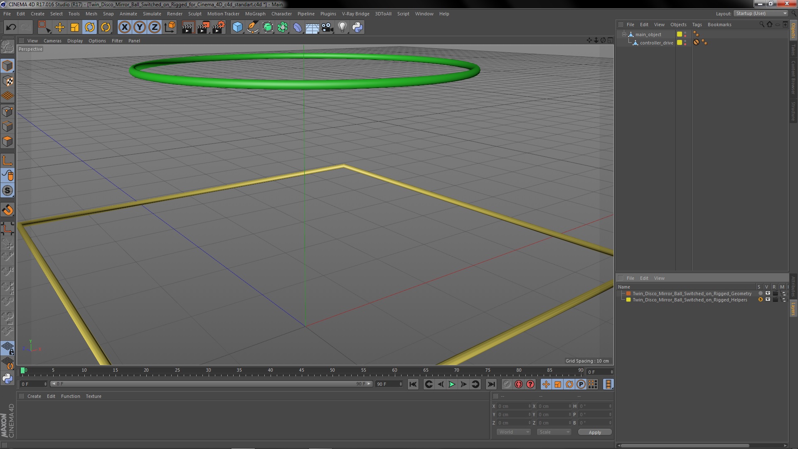Toggle Position keyframe recording
This screenshot has width=798, height=449.
click(546, 384)
